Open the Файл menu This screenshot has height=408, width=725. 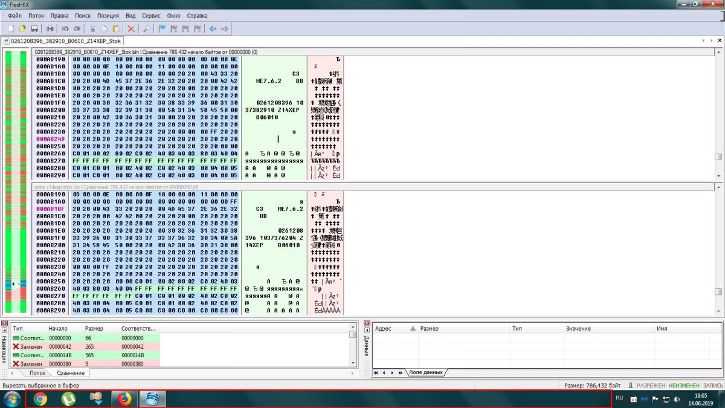point(14,15)
